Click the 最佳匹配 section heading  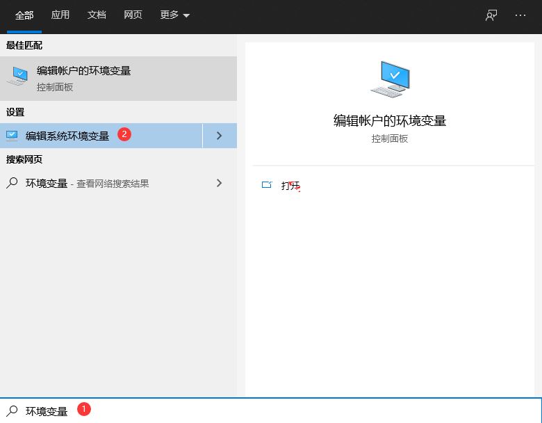pyautogui.click(x=24, y=45)
